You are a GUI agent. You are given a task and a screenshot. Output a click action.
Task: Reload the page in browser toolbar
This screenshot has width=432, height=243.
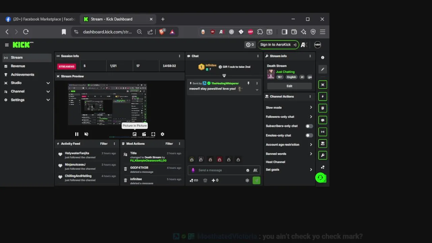tap(26, 32)
